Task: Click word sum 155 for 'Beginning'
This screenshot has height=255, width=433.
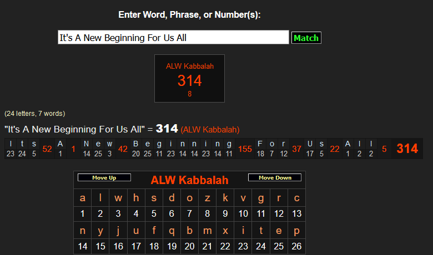Action: [245, 149]
